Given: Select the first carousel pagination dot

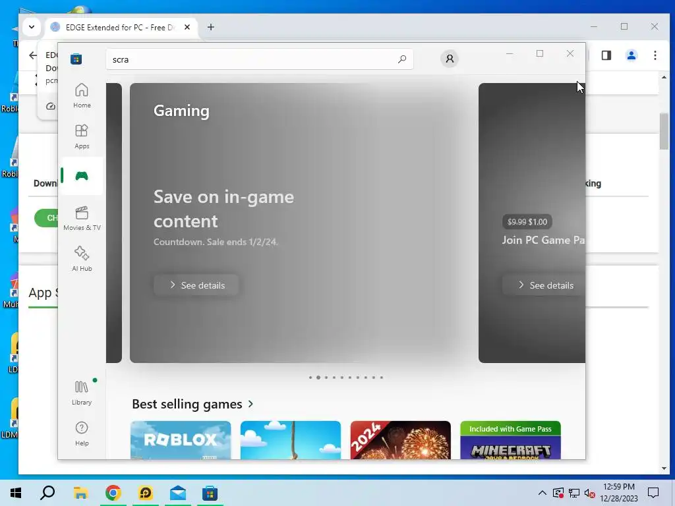Looking at the screenshot, I should point(310,378).
